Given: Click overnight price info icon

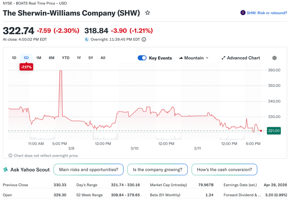Looking at the screenshot, I should pyautogui.click(x=144, y=40).
